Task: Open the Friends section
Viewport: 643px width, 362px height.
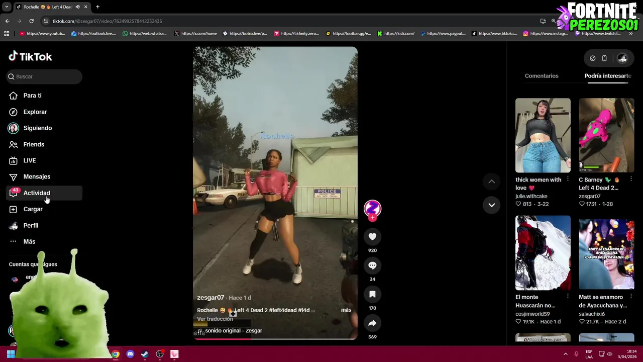Action: click(34, 144)
